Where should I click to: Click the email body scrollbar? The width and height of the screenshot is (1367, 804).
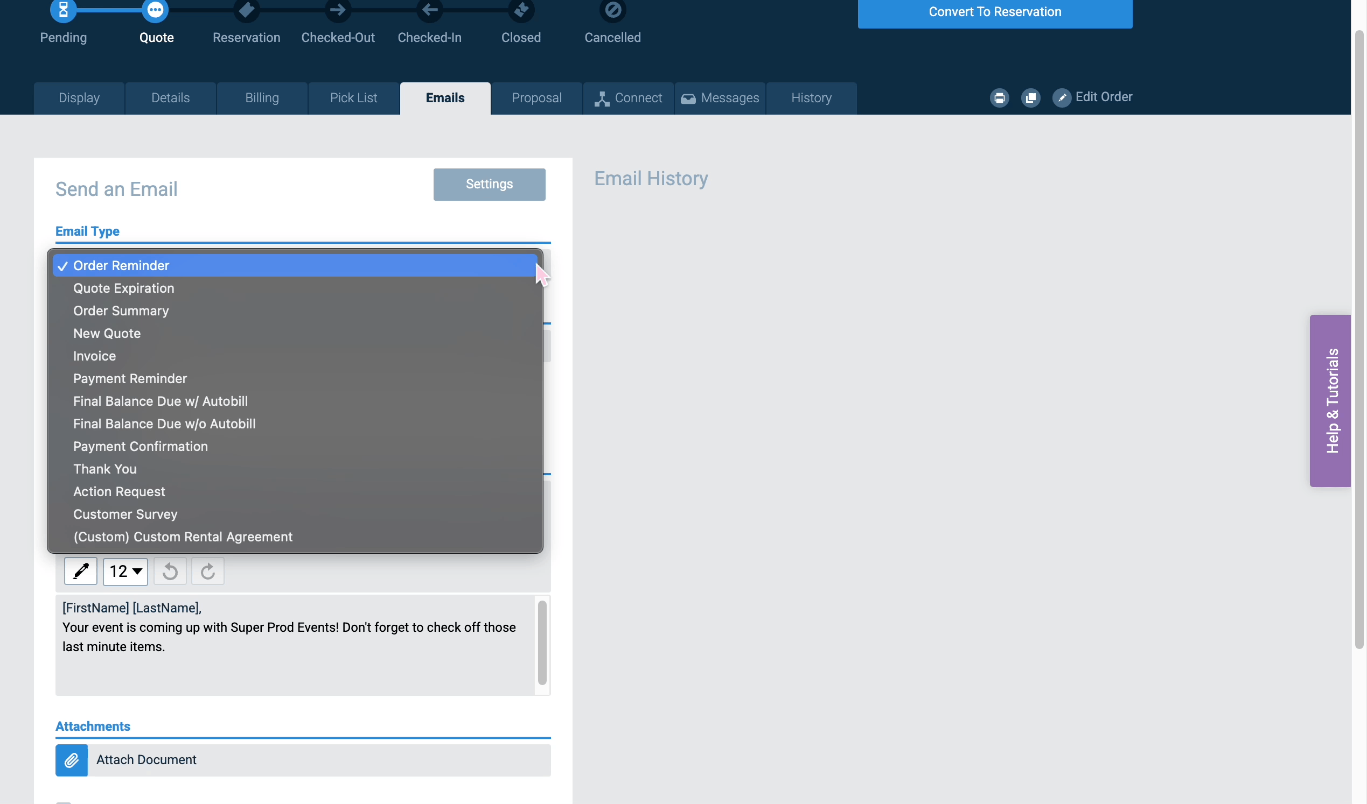pos(542,643)
